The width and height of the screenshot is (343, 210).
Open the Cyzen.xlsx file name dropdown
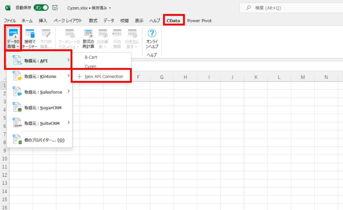tap(110, 8)
